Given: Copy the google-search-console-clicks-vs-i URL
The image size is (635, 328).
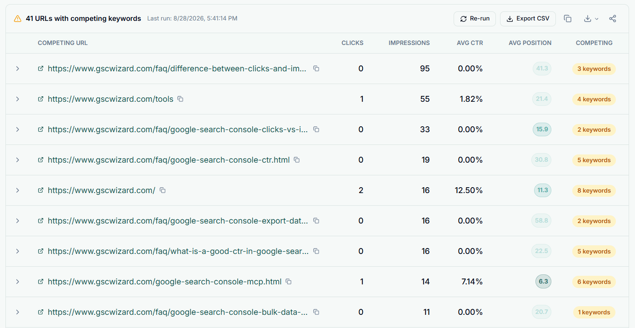Looking at the screenshot, I should point(316,129).
